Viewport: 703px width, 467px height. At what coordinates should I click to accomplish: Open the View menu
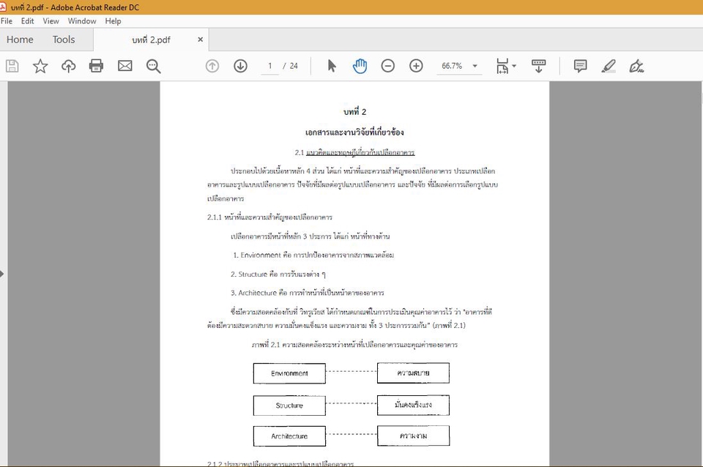[x=51, y=21]
